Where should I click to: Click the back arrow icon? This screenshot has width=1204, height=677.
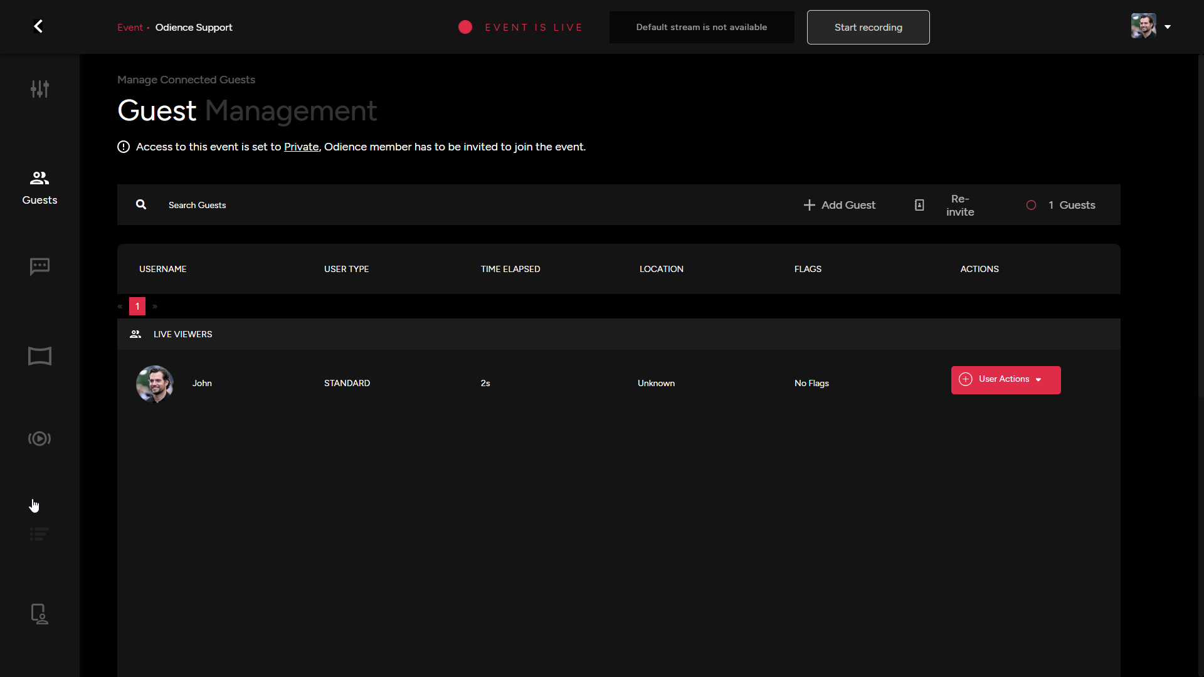pyautogui.click(x=38, y=26)
